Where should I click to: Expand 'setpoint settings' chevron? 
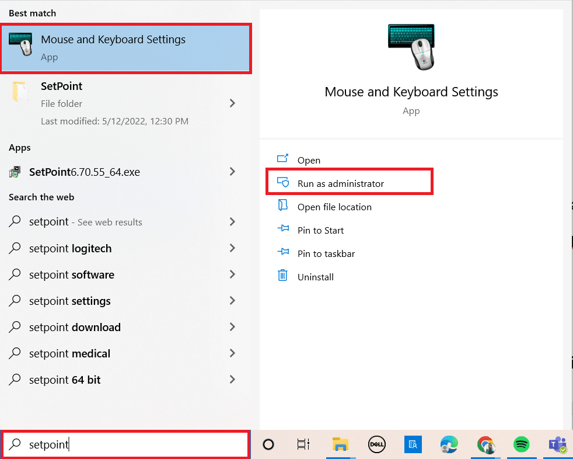coord(232,301)
